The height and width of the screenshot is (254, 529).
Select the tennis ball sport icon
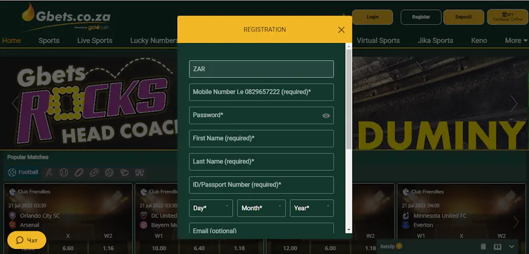(64, 173)
